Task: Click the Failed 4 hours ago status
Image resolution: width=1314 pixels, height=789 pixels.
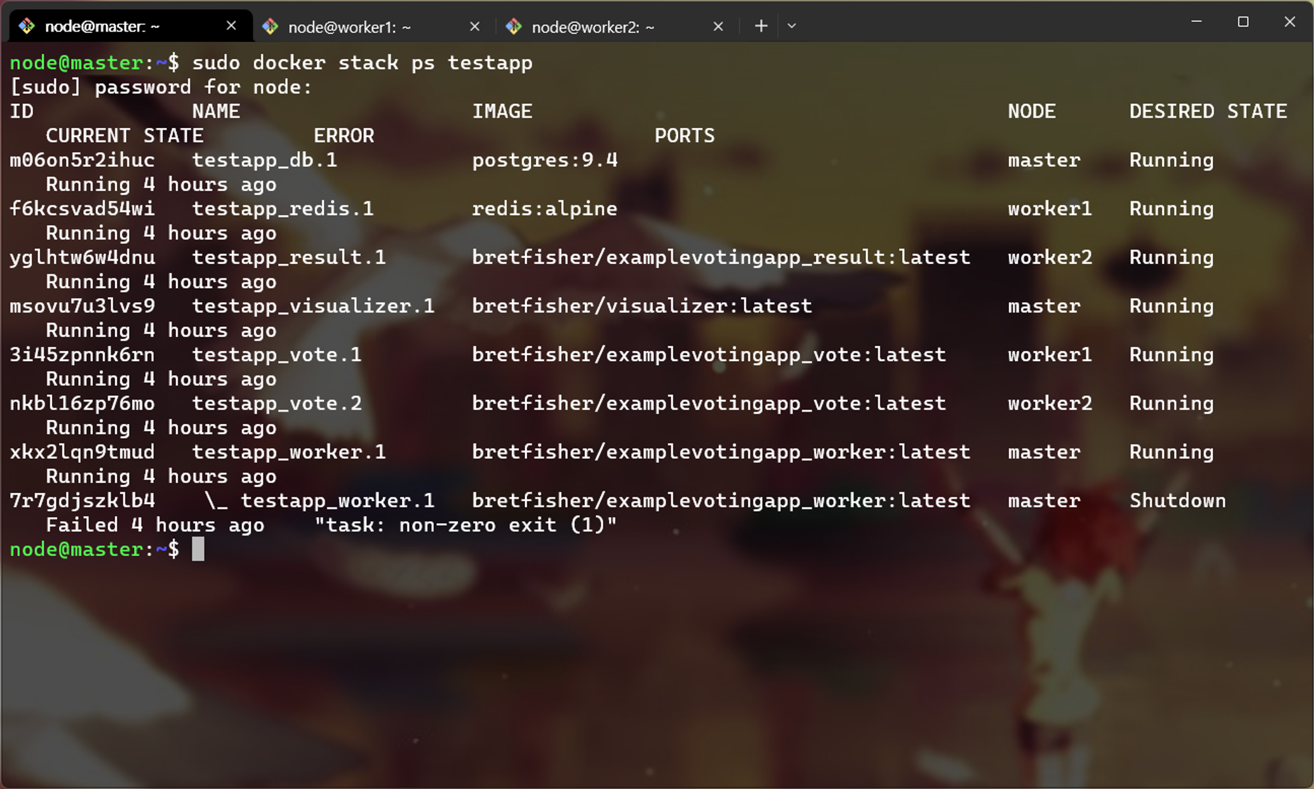Action: (155, 525)
